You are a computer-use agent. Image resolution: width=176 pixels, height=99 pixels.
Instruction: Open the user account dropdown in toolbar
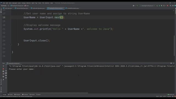[134, 5]
